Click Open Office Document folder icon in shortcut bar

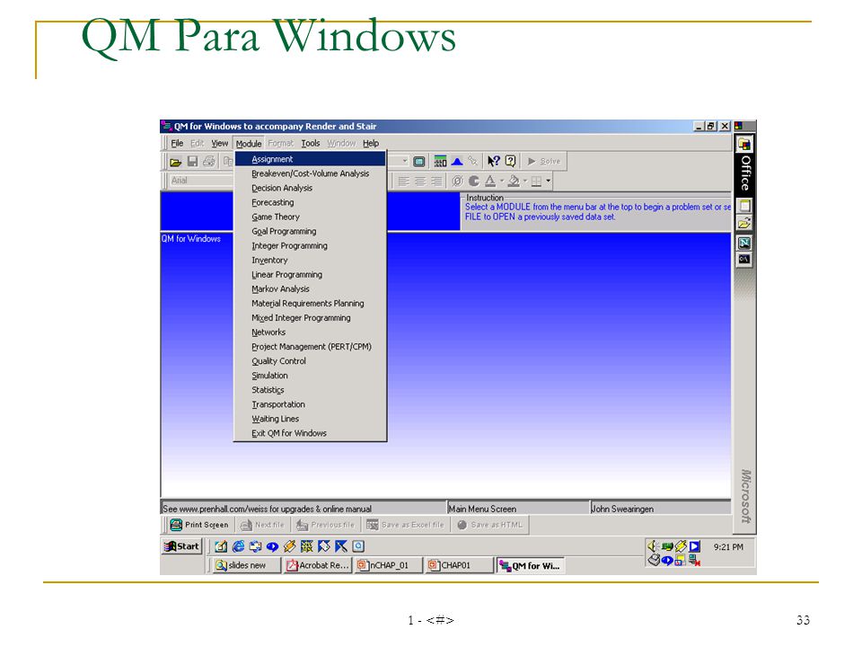tap(744, 224)
